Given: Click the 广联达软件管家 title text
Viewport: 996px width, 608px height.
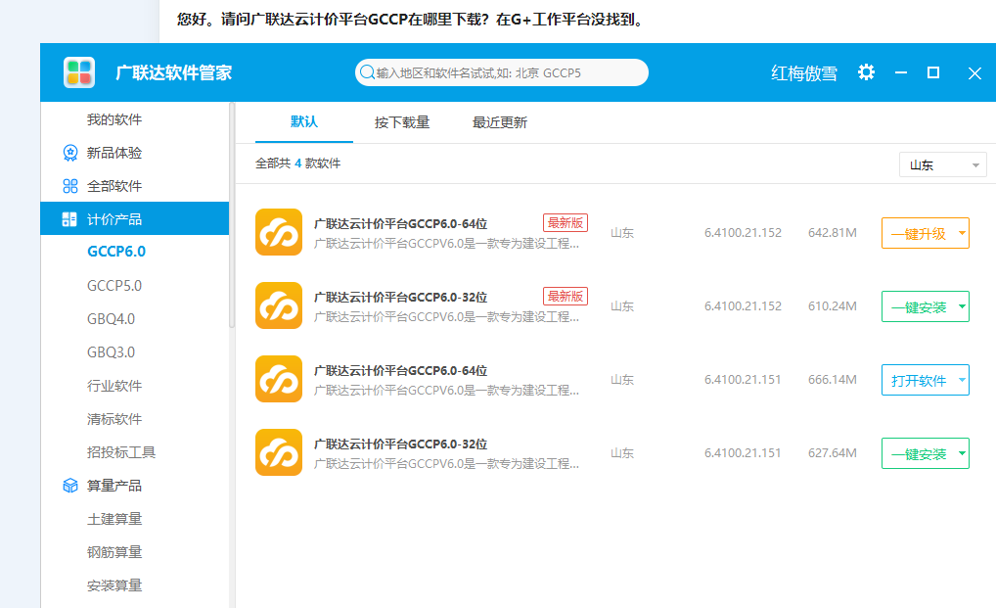Looking at the screenshot, I should click(174, 73).
